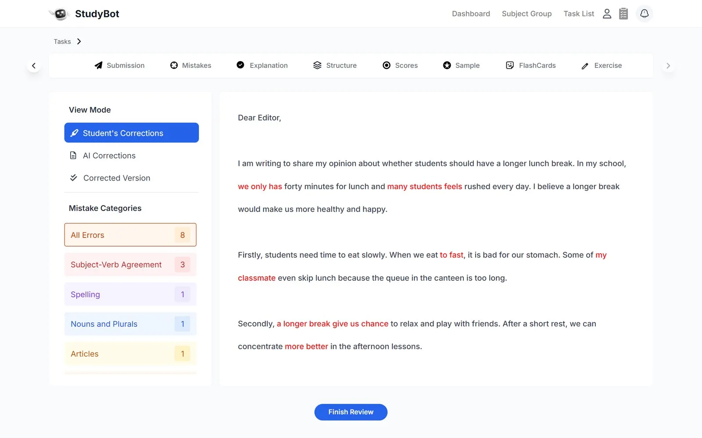Viewport: 702px width, 438px height.
Task: Click the StudyBot robot logo icon
Action: 59,14
